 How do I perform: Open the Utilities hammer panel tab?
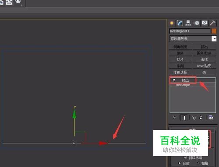(212, 23)
